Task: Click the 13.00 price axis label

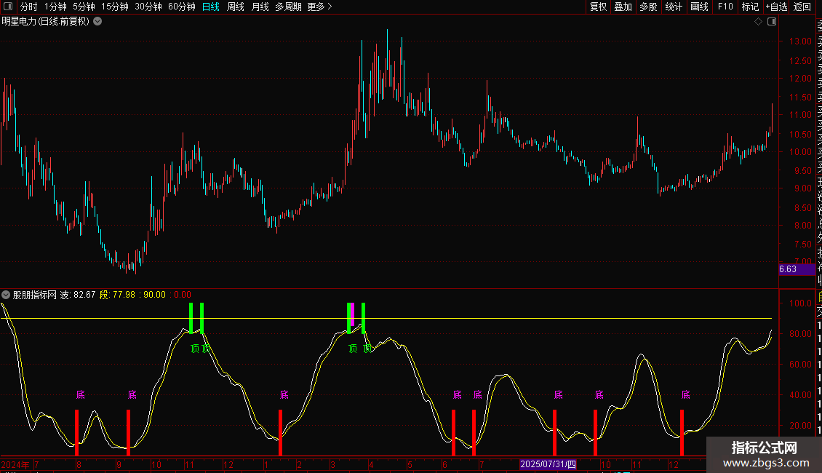Action: coord(800,41)
